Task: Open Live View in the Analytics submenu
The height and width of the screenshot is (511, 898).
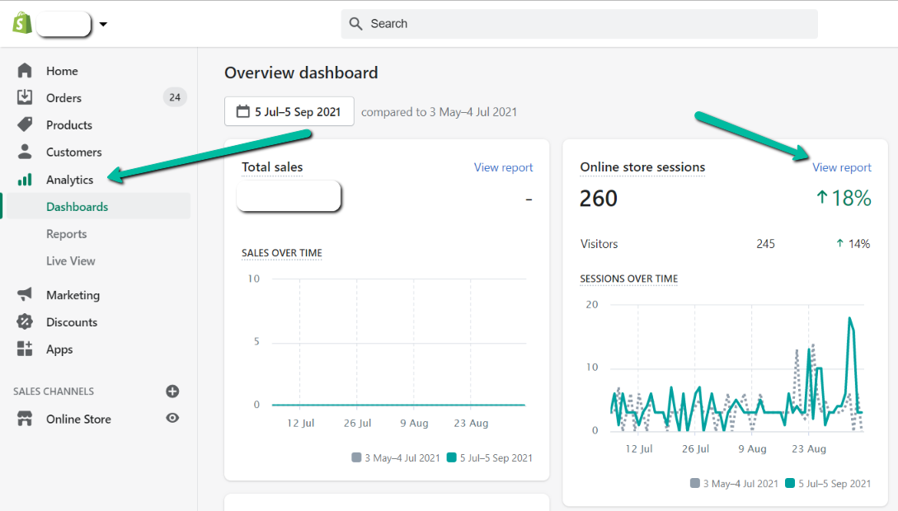Action: tap(70, 261)
